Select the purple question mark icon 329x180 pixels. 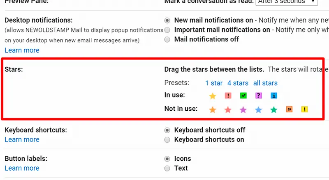(259, 96)
